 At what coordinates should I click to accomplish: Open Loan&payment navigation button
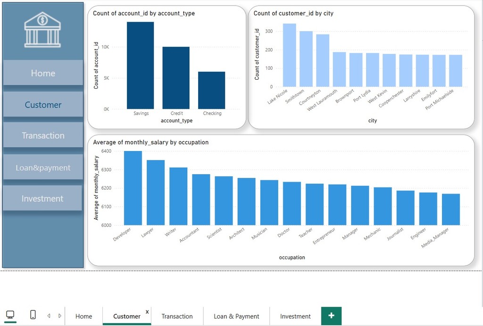click(43, 167)
